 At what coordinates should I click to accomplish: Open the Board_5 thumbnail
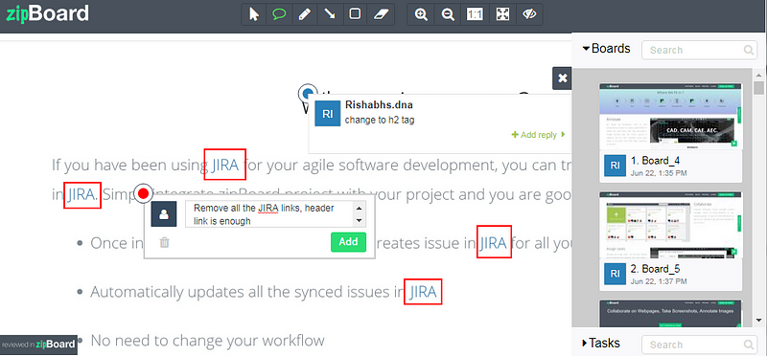(x=670, y=225)
